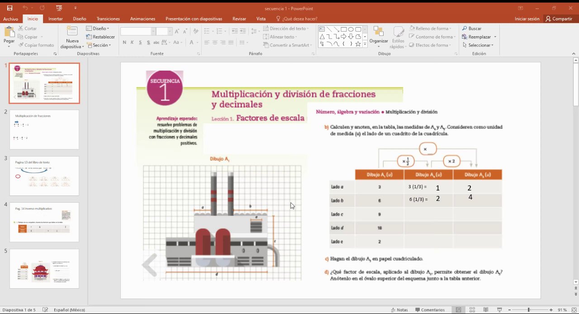The height and width of the screenshot is (314, 579).
Task: Toggle Notas pane in status bar
Action: click(399, 310)
